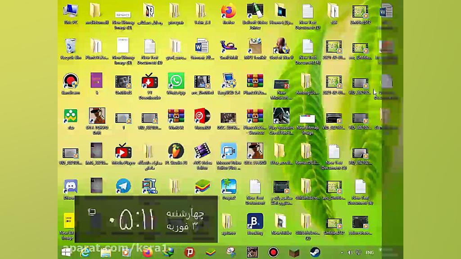This screenshot has height=259, width=461.
Task: Open Movavi Video Editor Plus shortcut
Action: coord(228,156)
